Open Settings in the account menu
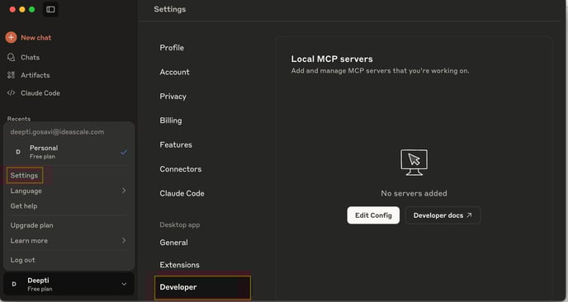Image resolution: width=568 pixels, height=302 pixels. 24,175
